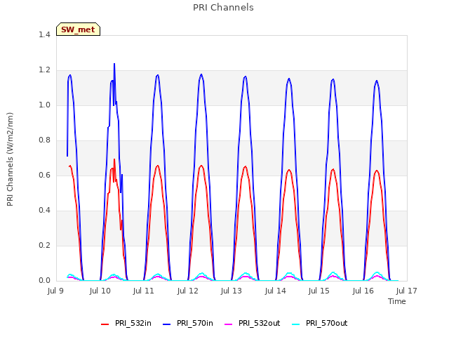The height and width of the screenshot is (337, 449).
Task: Click the cyan PRI_570out peak on Jul 15
Action: point(333,272)
